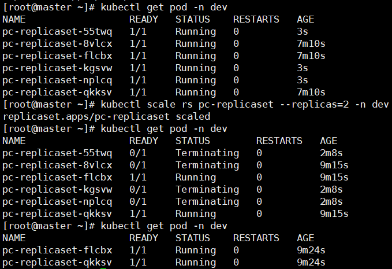
Task: Click the 0/1 READY value for pc-replicaset-55twq
Action: (137, 153)
